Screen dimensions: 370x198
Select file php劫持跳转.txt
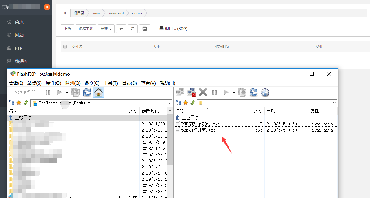(x=256, y=130)
